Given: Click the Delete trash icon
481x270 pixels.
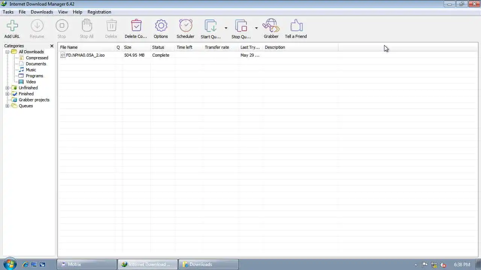Looking at the screenshot, I should pyautogui.click(x=111, y=26).
